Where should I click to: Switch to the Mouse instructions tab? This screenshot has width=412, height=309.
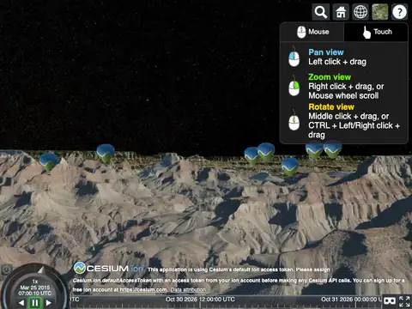click(312, 32)
